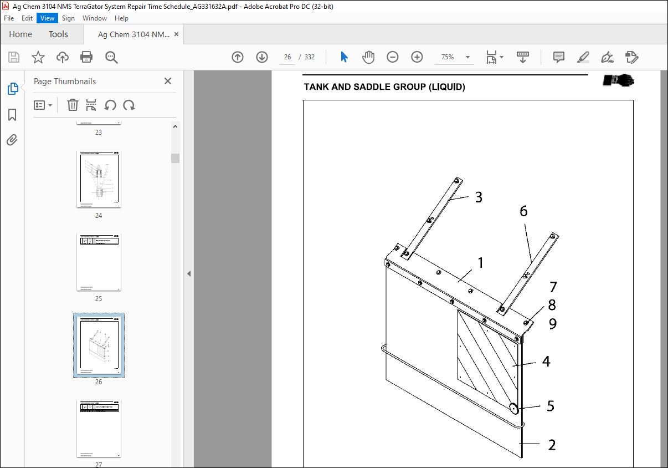
Task: Click the 'Page Thumbnails' panel title
Action: [65, 81]
